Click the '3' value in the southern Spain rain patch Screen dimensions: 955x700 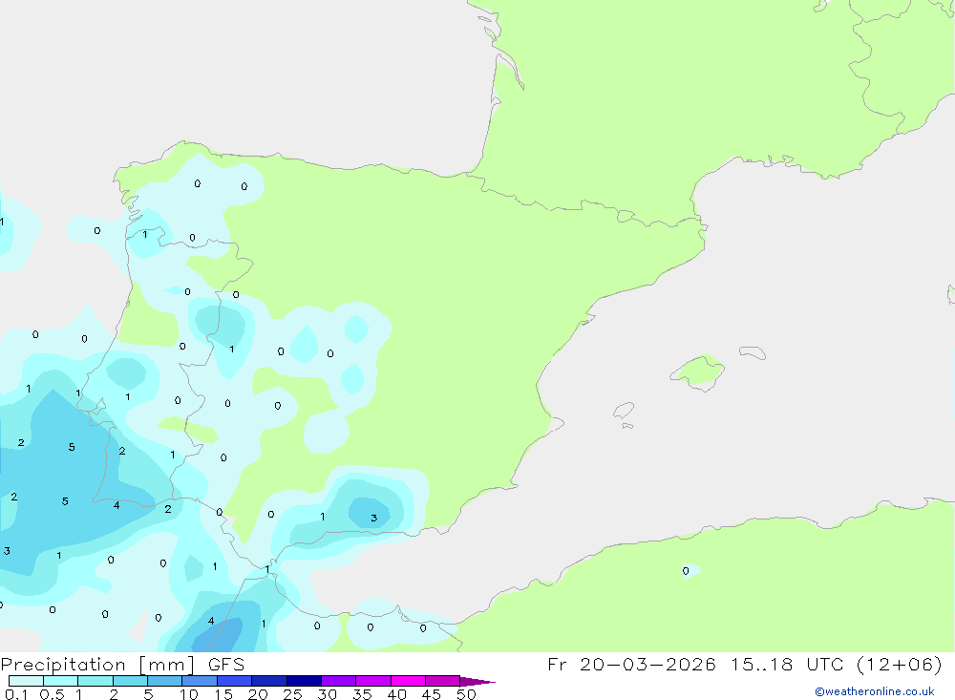point(374,519)
